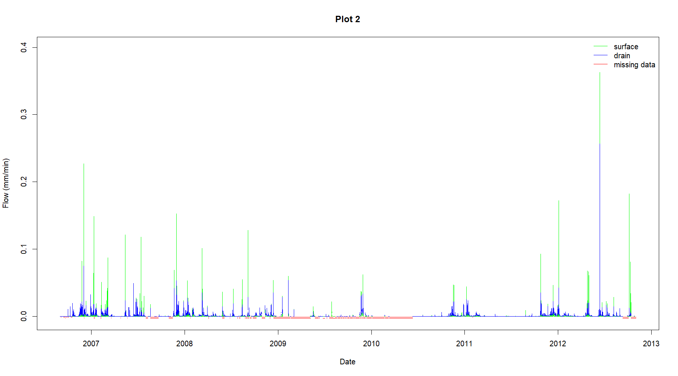Click the 2007 x-axis year label
The image size is (678, 376).
pyautogui.click(x=91, y=343)
